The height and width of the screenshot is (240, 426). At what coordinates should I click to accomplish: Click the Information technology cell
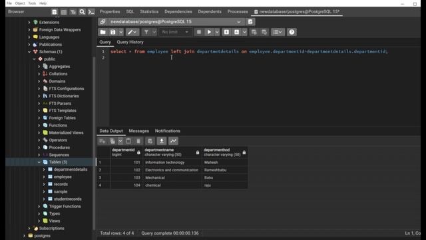pos(172,163)
